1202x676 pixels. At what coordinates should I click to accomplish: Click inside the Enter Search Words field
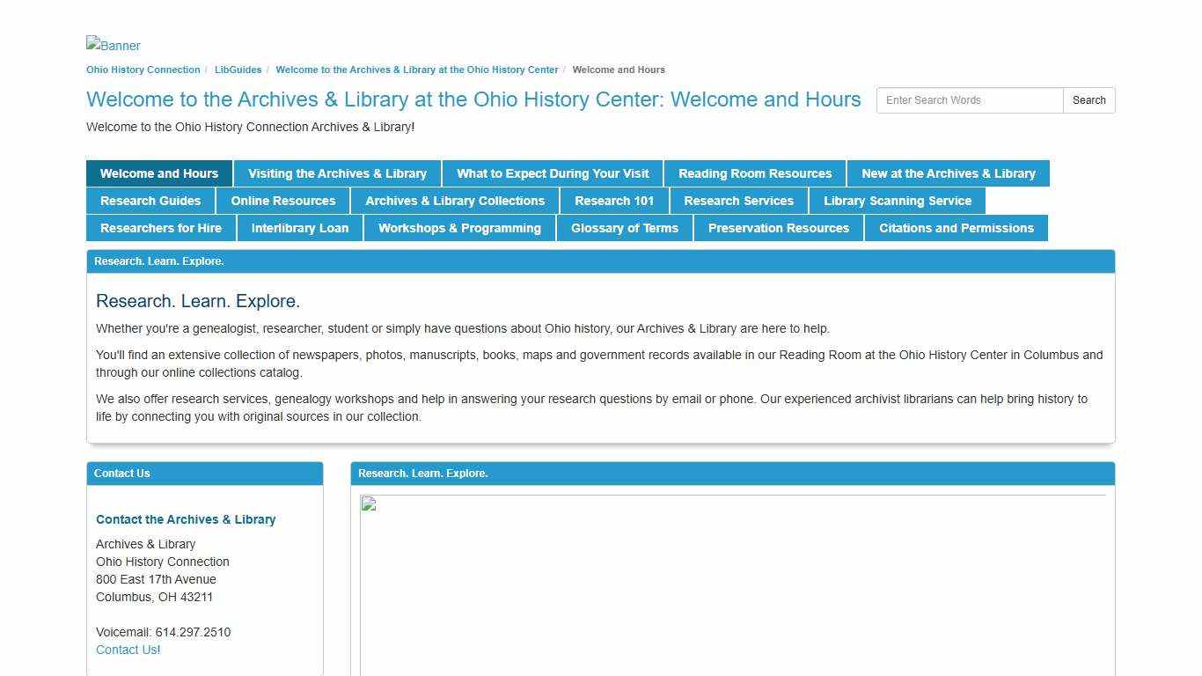point(969,100)
